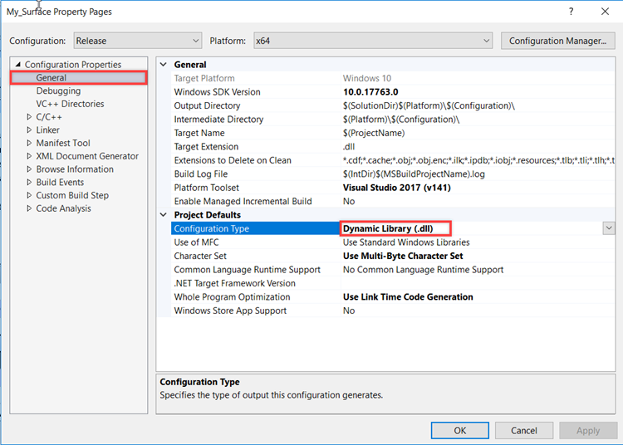This screenshot has height=445, width=623.
Task: Expand the XML Document Generator node
Action: (29, 156)
